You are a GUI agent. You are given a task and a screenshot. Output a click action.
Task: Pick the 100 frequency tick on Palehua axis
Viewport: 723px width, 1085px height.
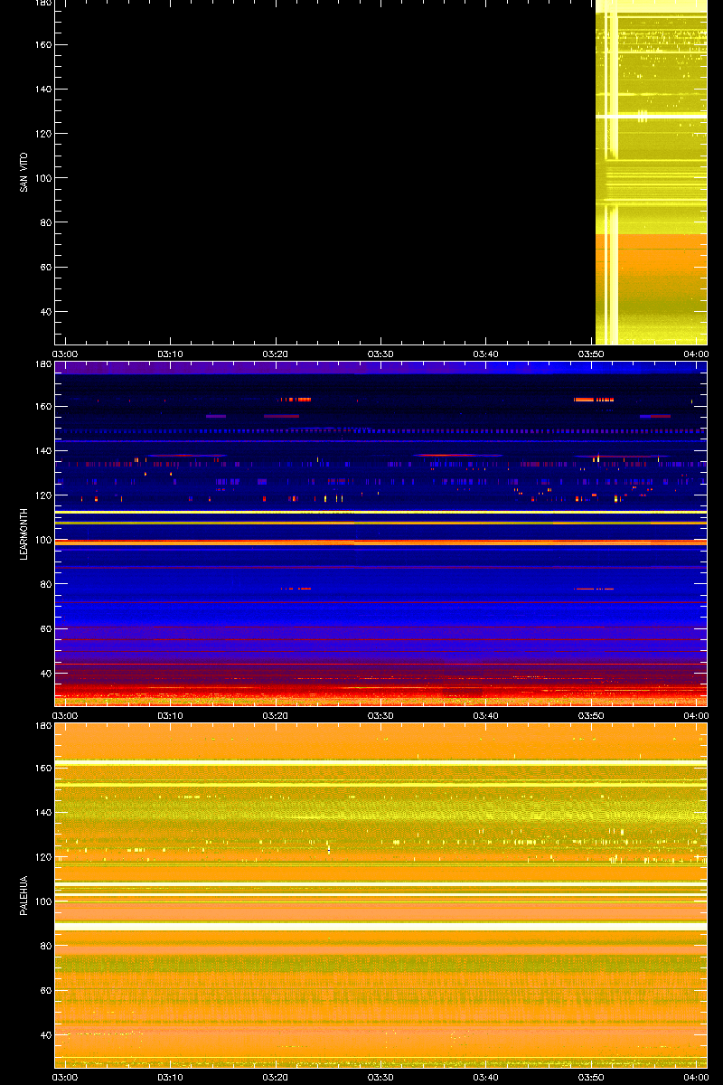tap(42, 901)
